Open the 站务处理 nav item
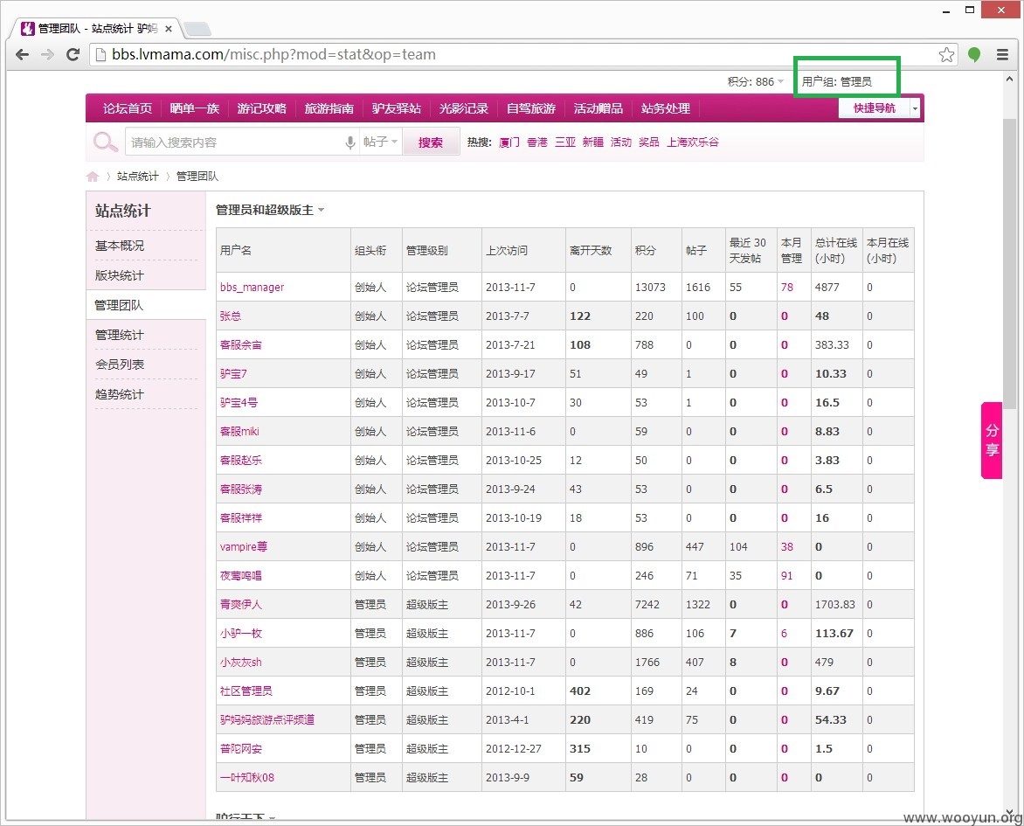This screenshot has height=826, width=1024. pos(666,108)
